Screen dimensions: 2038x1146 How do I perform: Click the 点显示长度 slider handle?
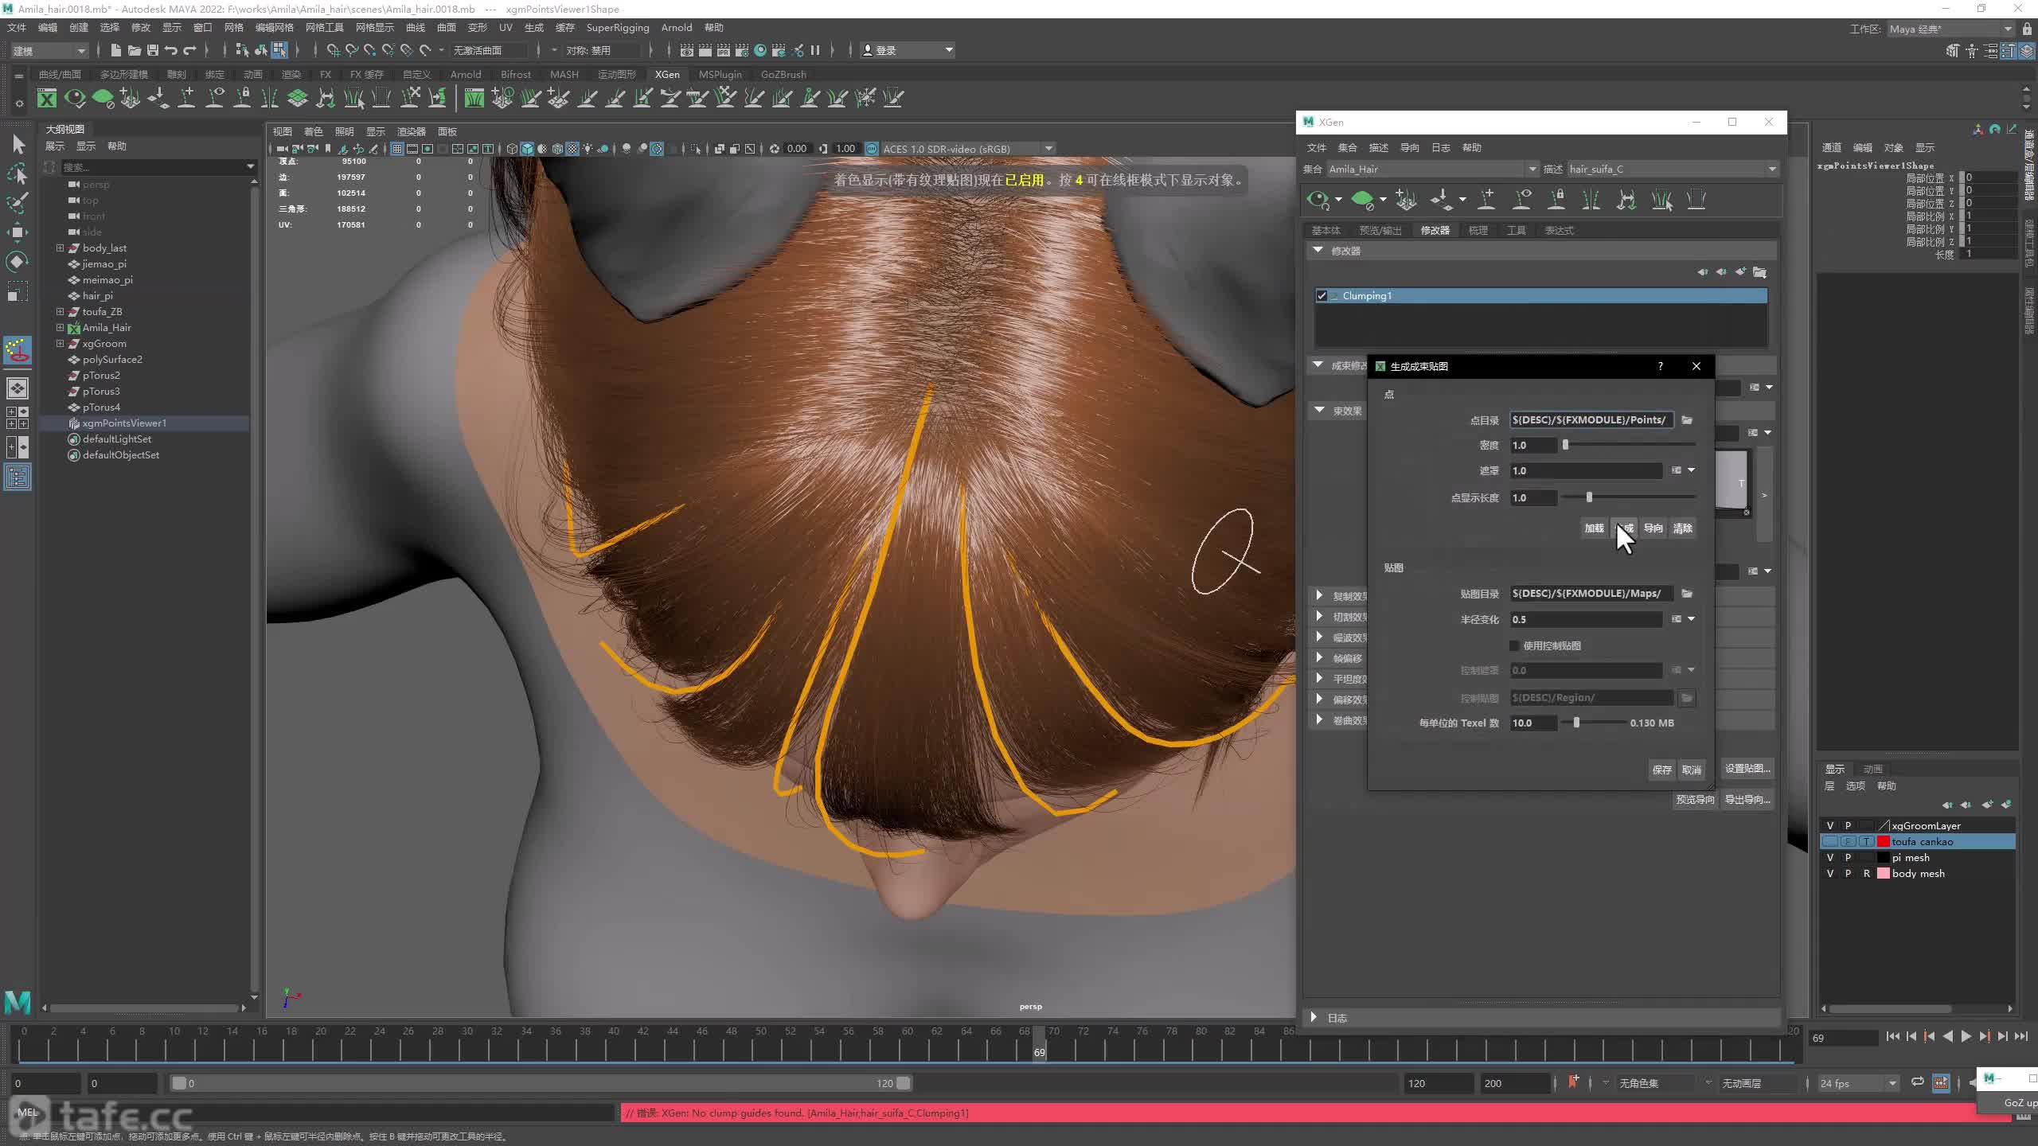click(x=1589, y=497)
